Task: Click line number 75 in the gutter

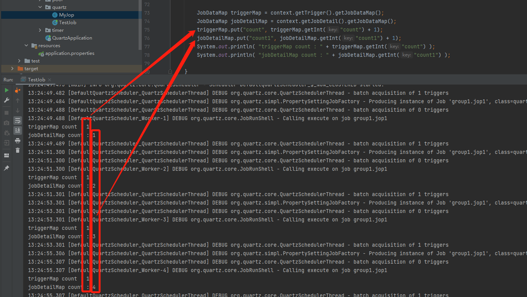Action: 147,30
